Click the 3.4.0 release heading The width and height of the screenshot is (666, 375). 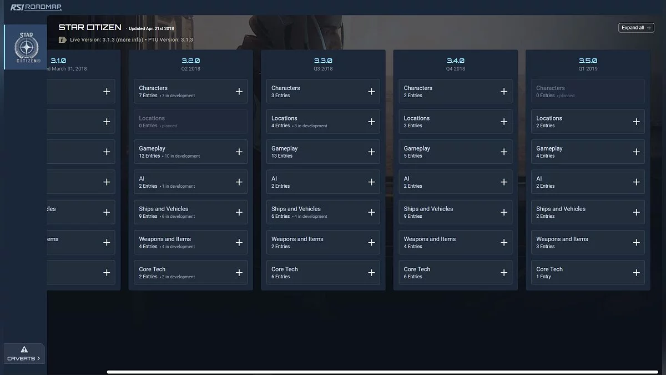[456, 61]
